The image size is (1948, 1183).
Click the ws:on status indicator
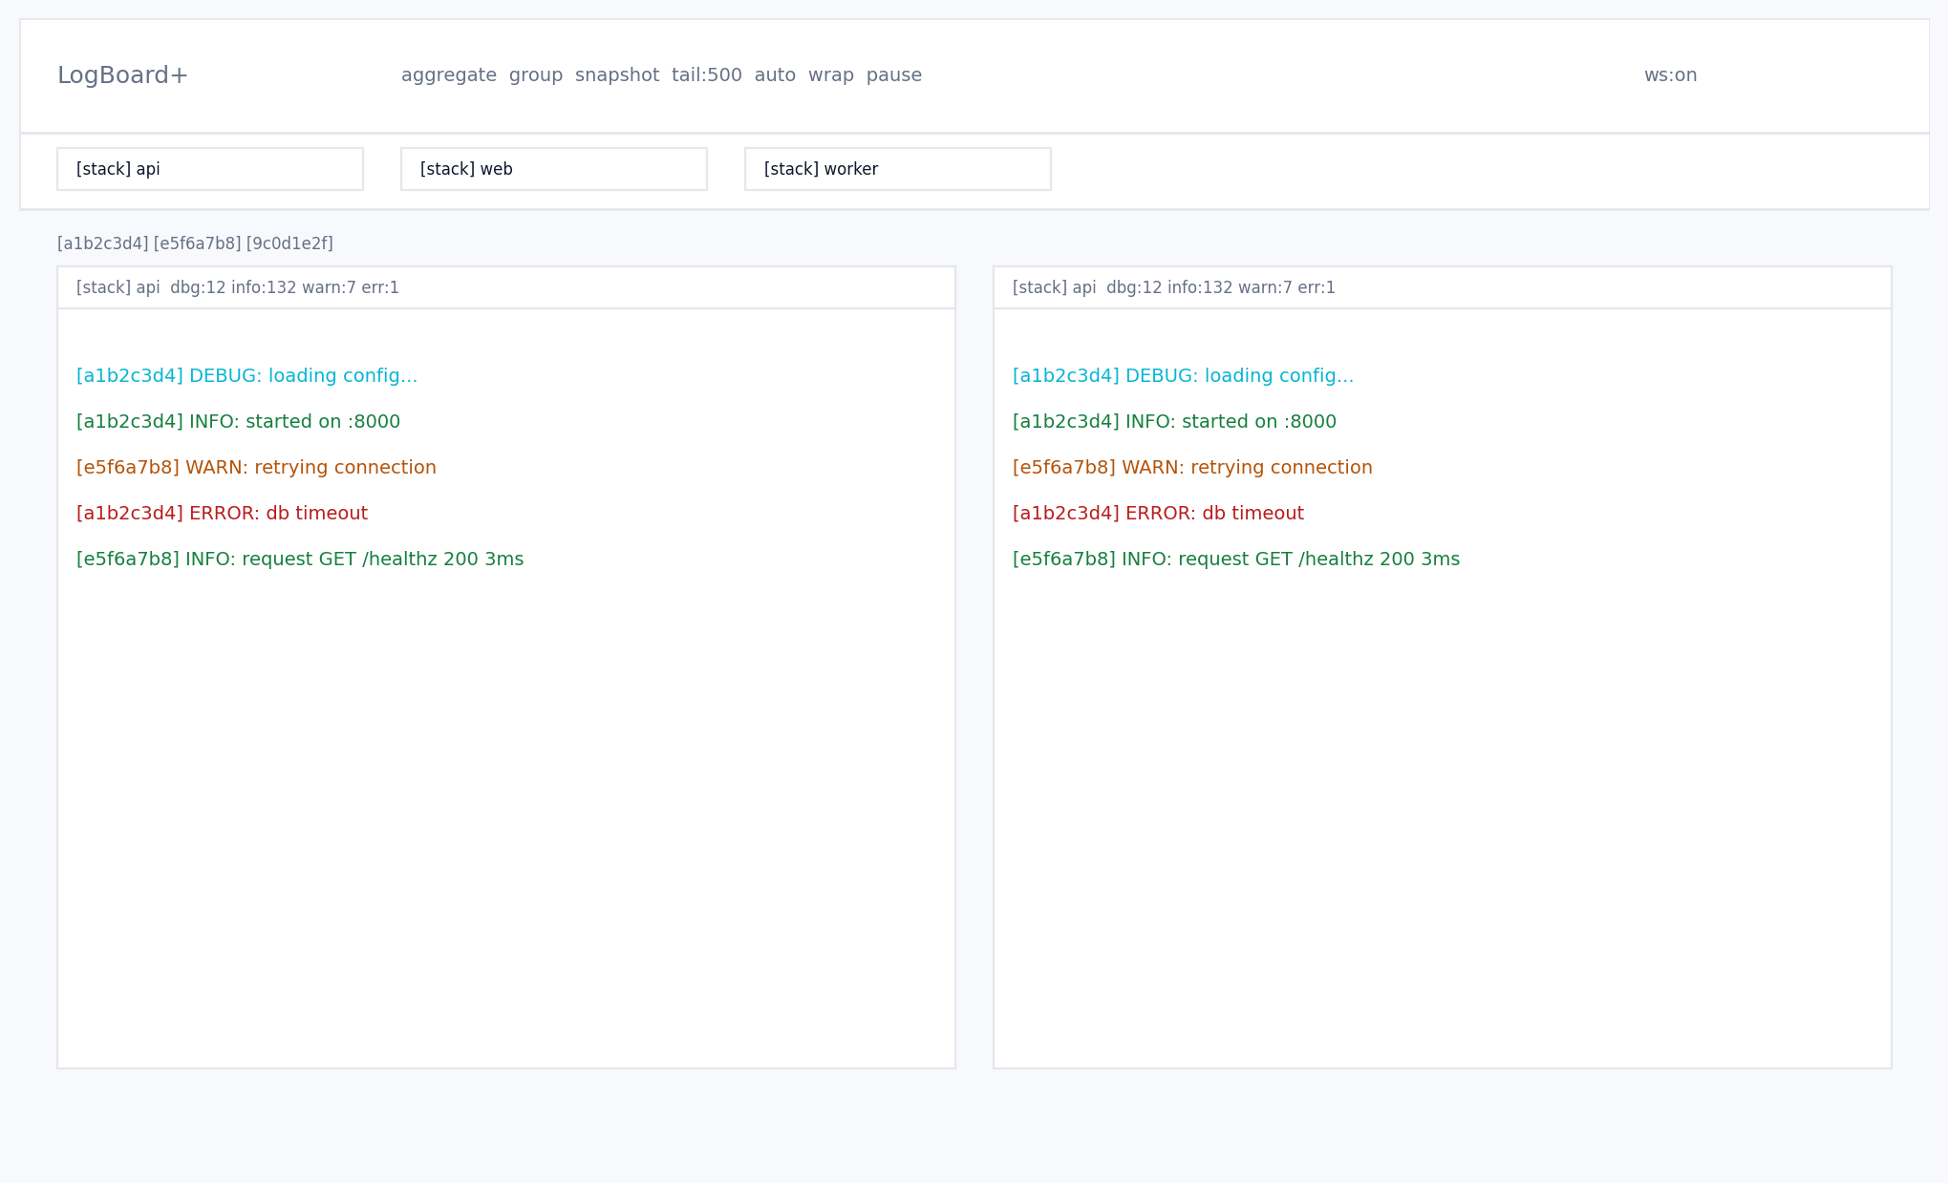(1669, 75)
